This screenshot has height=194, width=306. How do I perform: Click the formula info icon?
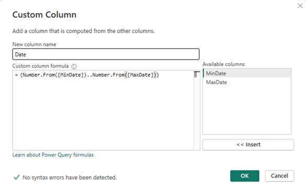(x=74, y=66)
